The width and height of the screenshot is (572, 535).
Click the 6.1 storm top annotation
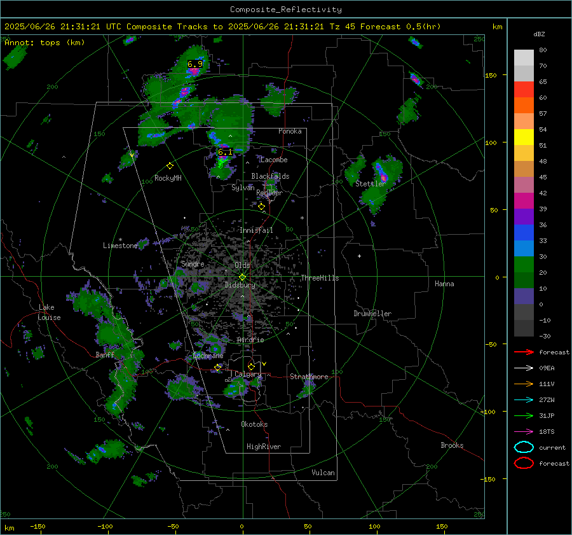[225, 152]
